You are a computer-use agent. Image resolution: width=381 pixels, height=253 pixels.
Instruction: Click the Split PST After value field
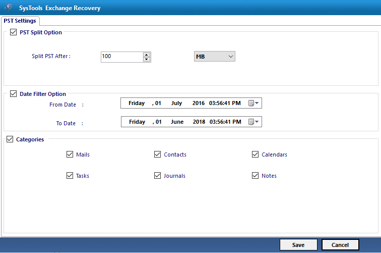pyautogui.click(x=121, y=57)
